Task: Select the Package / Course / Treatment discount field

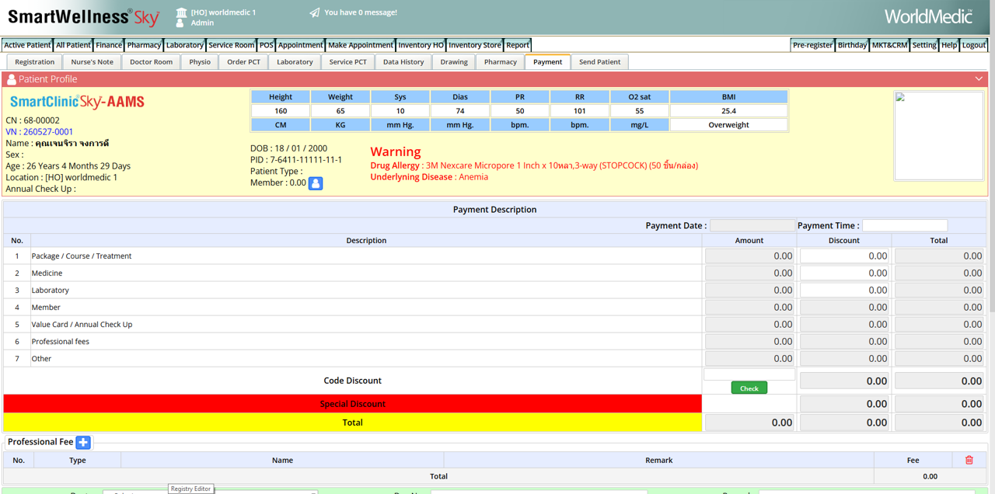Action: tap(844, 256)
